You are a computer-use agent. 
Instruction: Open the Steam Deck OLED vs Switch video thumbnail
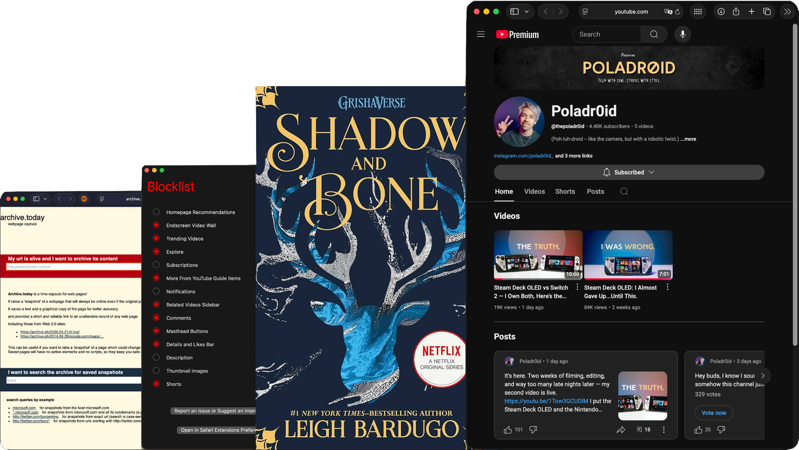(x=538, y=255)
